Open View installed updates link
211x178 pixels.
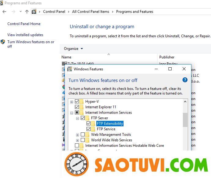[x=25, y=35]
